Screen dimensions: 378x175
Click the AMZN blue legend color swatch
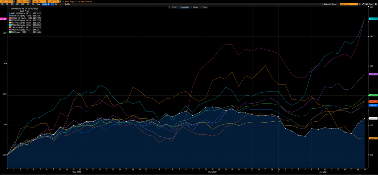click(x=10, y=15)
